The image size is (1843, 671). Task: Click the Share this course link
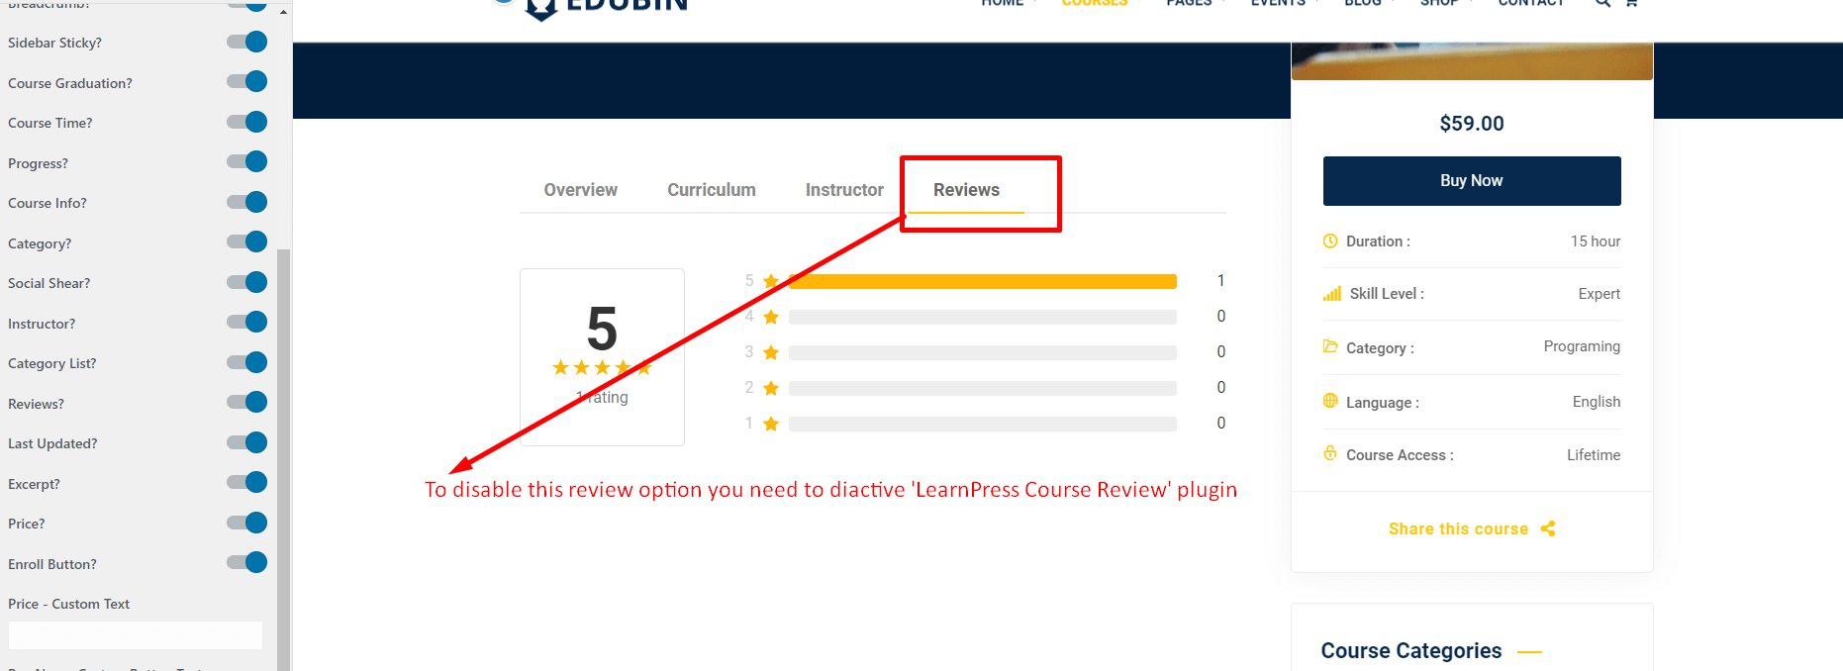1458,528
